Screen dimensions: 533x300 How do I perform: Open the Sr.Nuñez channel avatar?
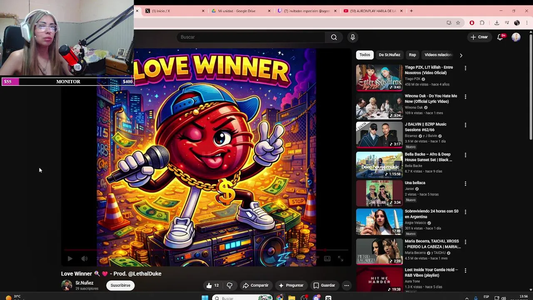(67, 285)
